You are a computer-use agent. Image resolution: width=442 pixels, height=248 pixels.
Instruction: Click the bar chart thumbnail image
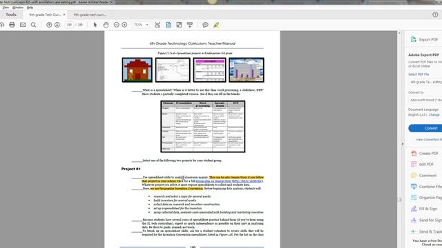[247, 70]
